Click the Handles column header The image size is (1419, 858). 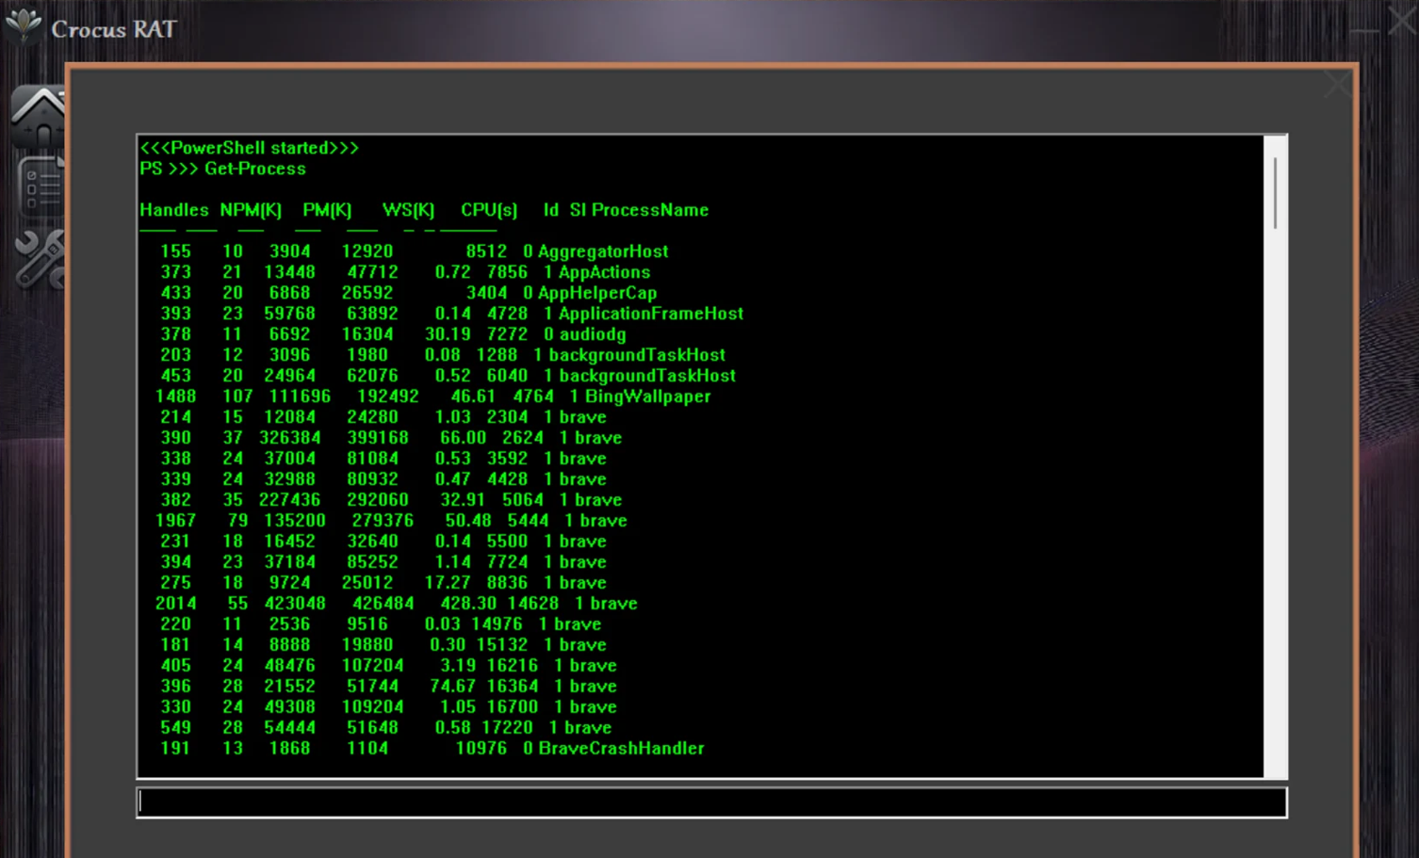pyautogui.click(x=174, y=210)
